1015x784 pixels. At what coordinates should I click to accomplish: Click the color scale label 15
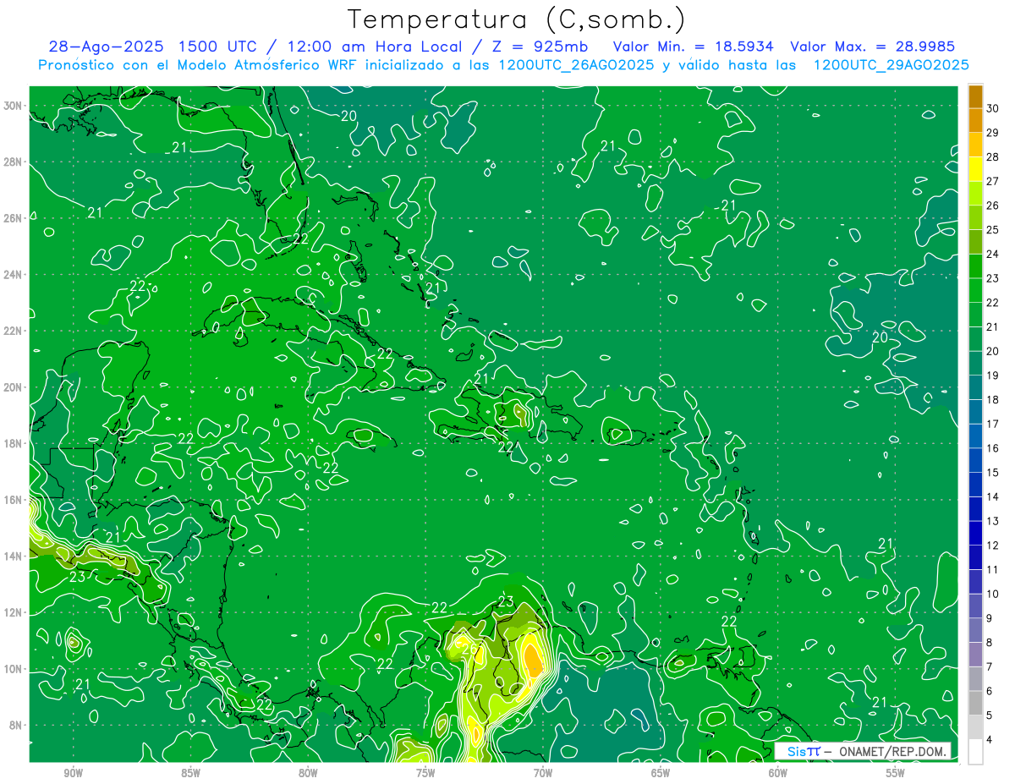pos(993,473)
